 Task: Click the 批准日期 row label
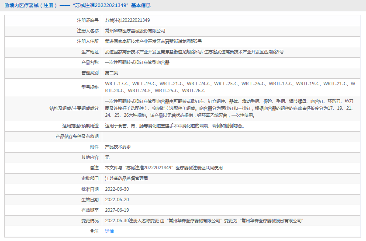(90, 189)
